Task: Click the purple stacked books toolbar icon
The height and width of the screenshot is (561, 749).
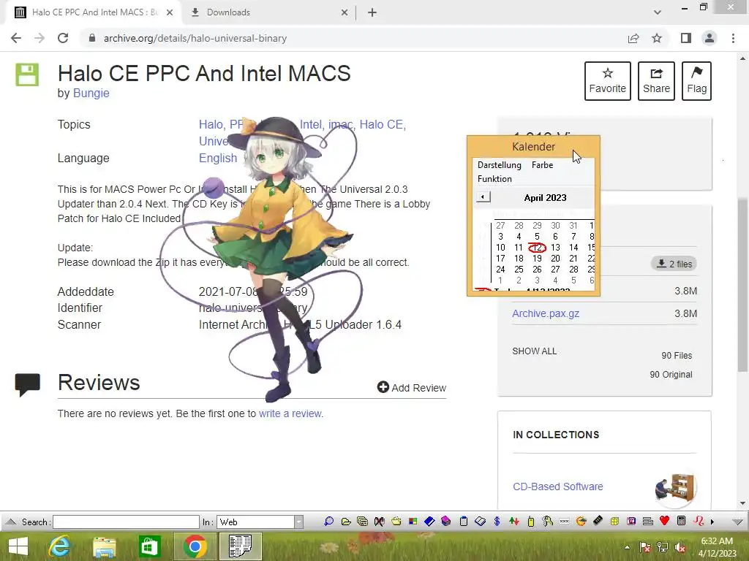Action: tap(445, 522)
